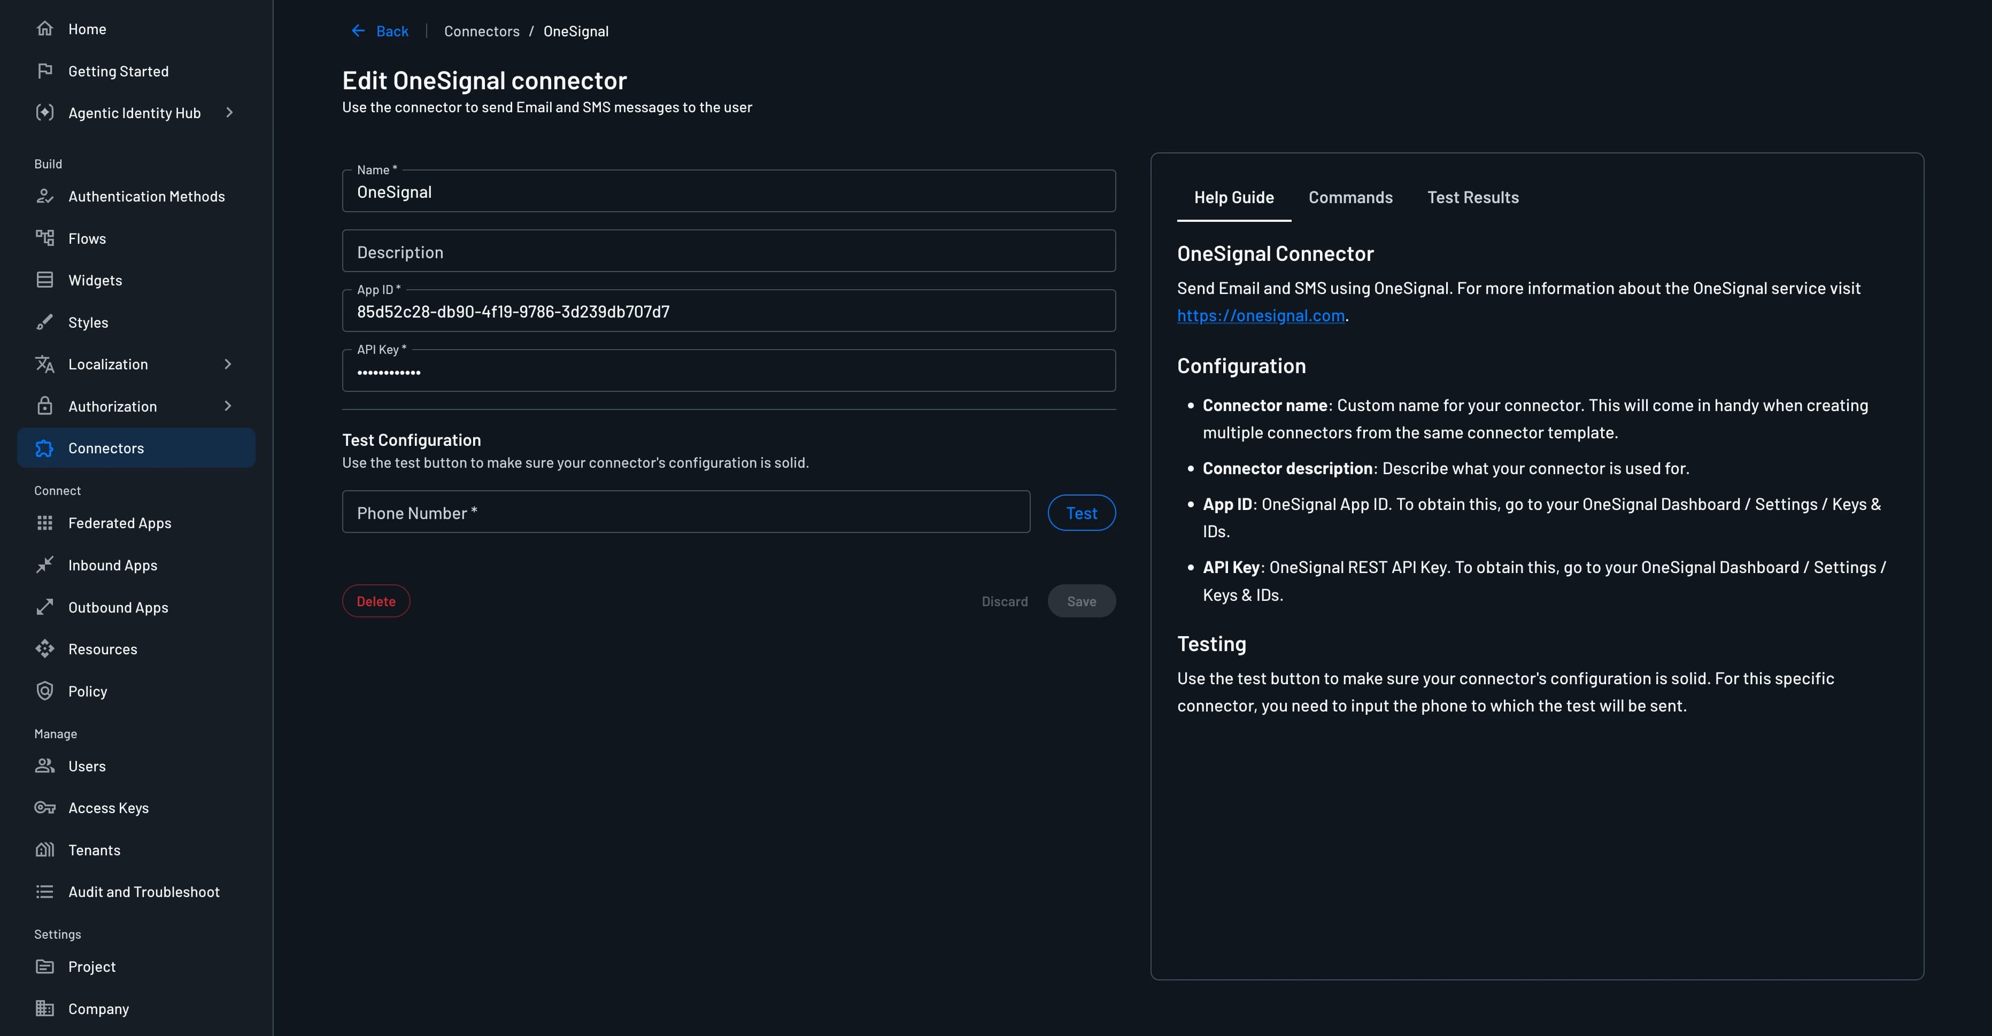Click the Inbound Apps arrow icon
The height and width of the screenshot is (1036, 1992).
(x=45, y=565)
